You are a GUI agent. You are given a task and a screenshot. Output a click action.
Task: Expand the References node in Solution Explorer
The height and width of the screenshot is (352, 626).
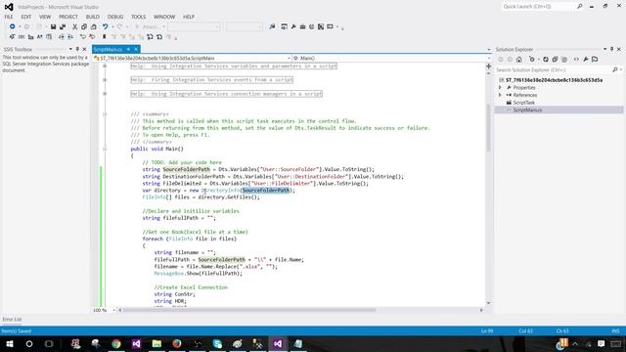500,95
